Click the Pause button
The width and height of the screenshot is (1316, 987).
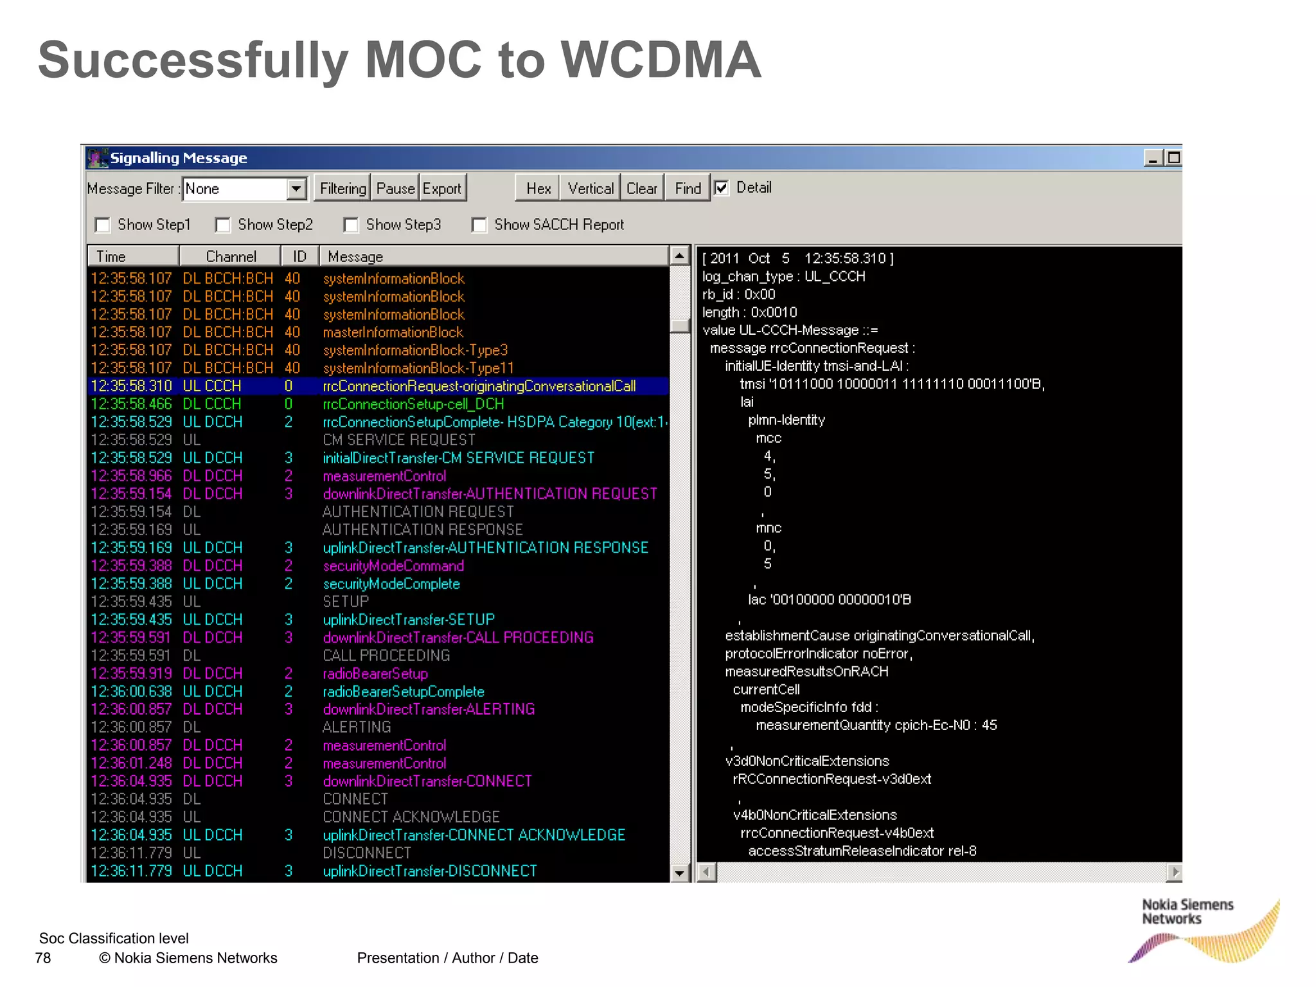coord(395,188)
